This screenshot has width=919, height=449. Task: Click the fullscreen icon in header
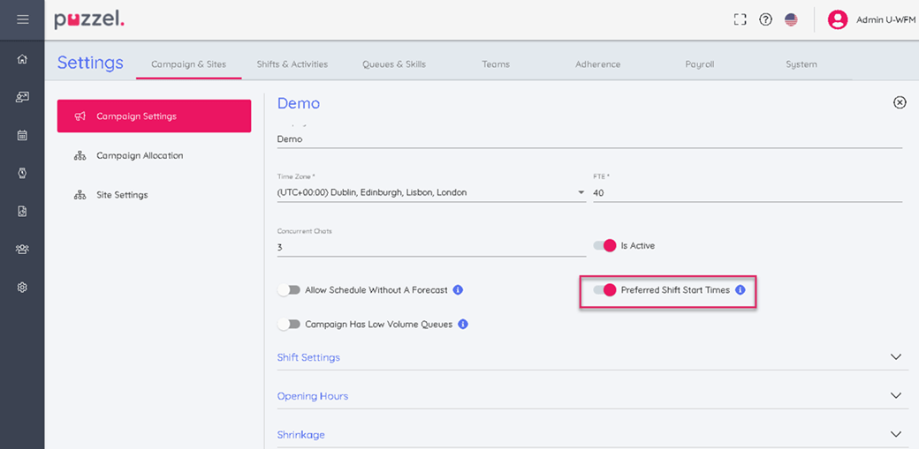741,19
